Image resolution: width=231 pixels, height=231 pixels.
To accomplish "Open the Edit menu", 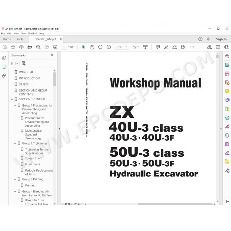I will coord(9,34).
